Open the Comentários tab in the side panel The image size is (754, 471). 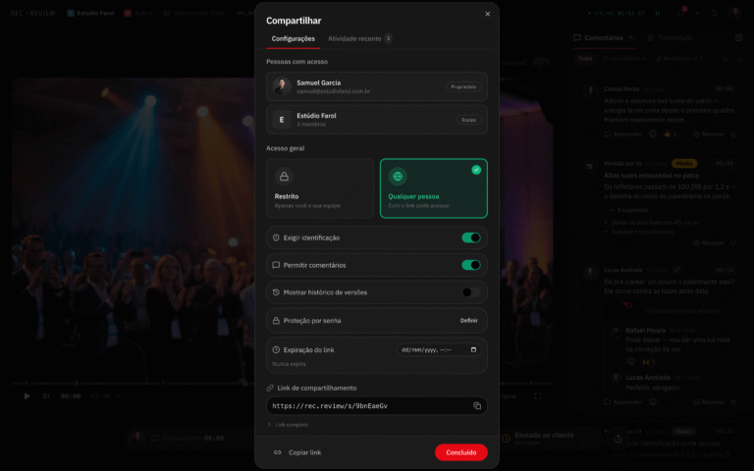604,38
